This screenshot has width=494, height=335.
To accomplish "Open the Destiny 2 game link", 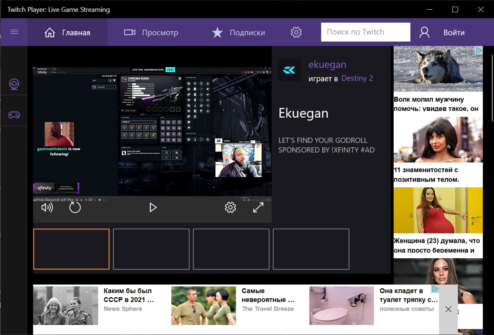I will click(x=357, y=78).
